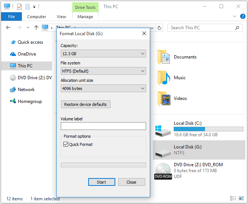Viewport: 248px width, 204px height.
Task: Open the File menu tab
Action: tap(11, 17)
